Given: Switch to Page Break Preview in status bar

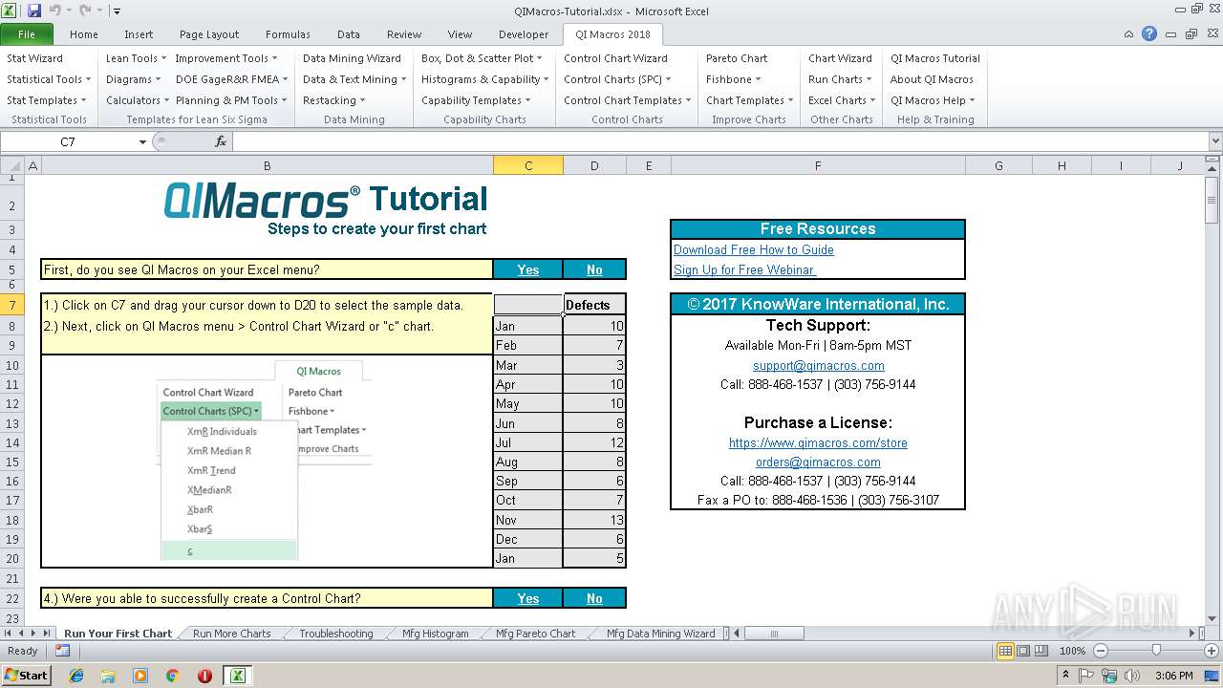Looking at the screenshot, I should [x=1041, y=651].
